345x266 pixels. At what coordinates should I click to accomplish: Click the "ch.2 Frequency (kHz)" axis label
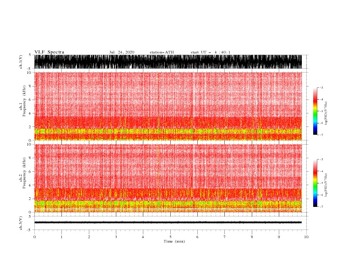[23, 173]
